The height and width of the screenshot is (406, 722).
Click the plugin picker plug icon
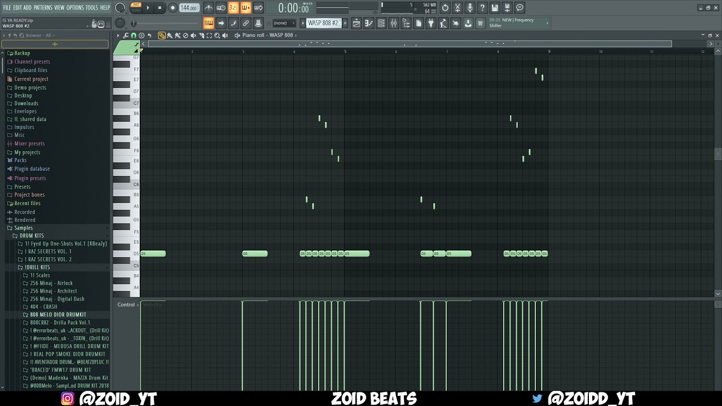pyautogui.click(x=431, y=23)
